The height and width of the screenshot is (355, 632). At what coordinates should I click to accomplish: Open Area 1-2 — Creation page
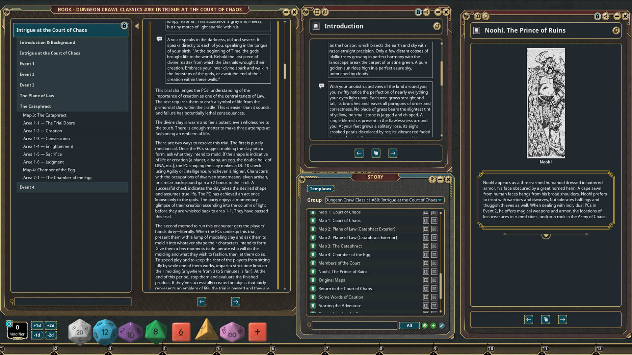[x=42, y=131]
